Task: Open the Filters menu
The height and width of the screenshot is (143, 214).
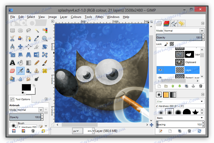Action: click(99, 17)
